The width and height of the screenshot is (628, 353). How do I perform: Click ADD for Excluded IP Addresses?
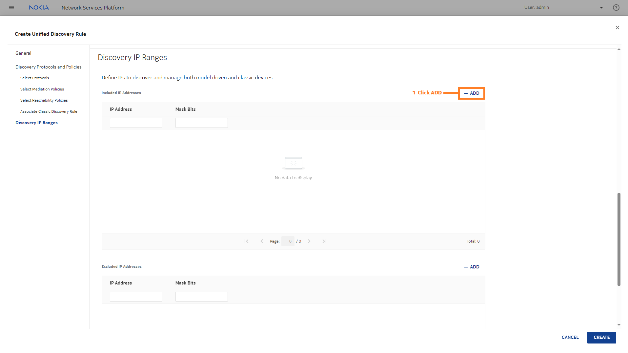(x=472, y=267)
